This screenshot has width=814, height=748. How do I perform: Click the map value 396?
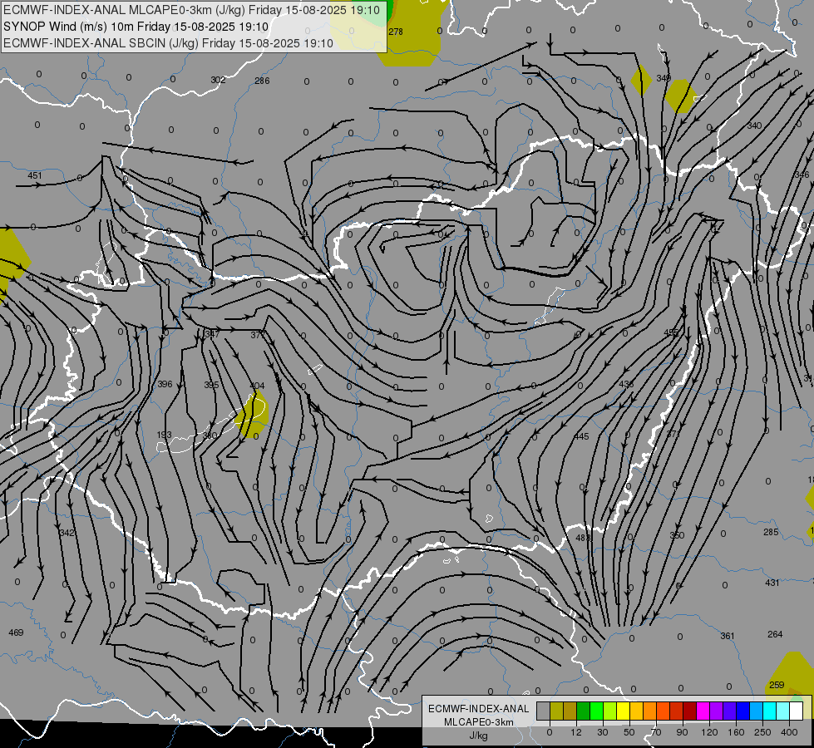[165, 384]
